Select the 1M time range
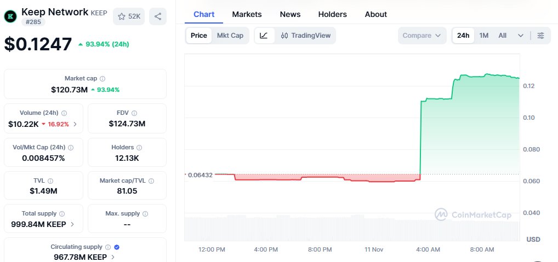Image resolution: width=558 pixels, height=262 pixels. pyautogui.click(x=484, y=36)
